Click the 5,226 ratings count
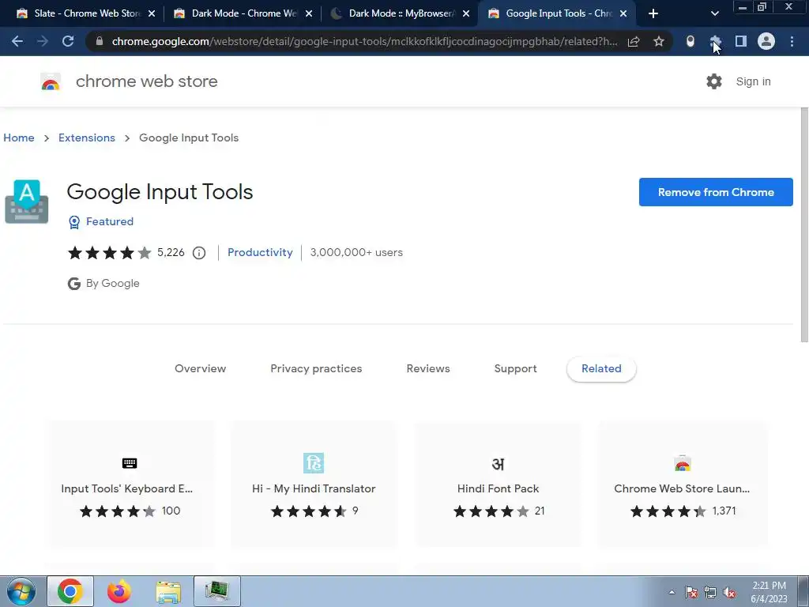 (x=171, y=252)
